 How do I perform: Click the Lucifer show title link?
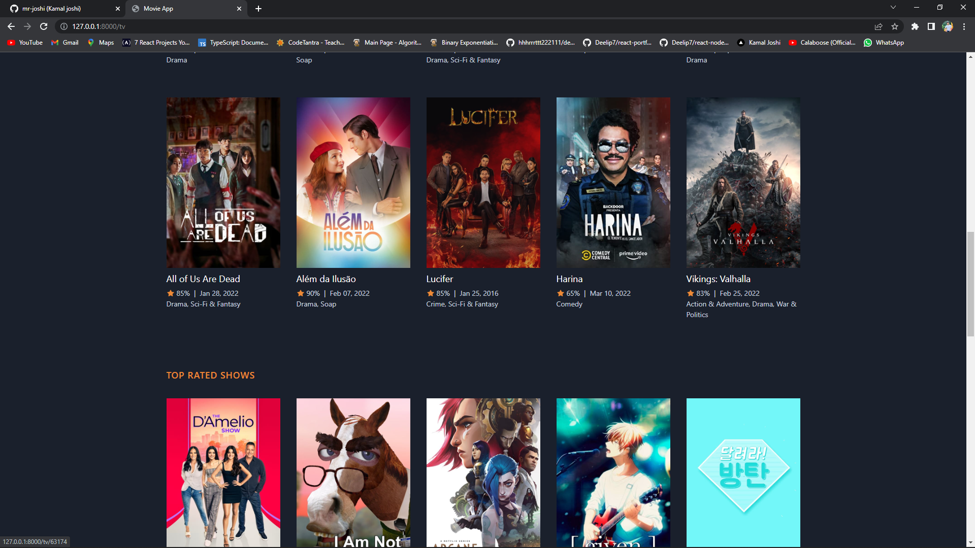[440, 279]
